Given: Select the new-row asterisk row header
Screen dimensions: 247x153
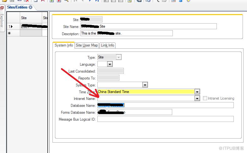Looking at the screenshot, I should pyautogui.click(x=13, y=33).
